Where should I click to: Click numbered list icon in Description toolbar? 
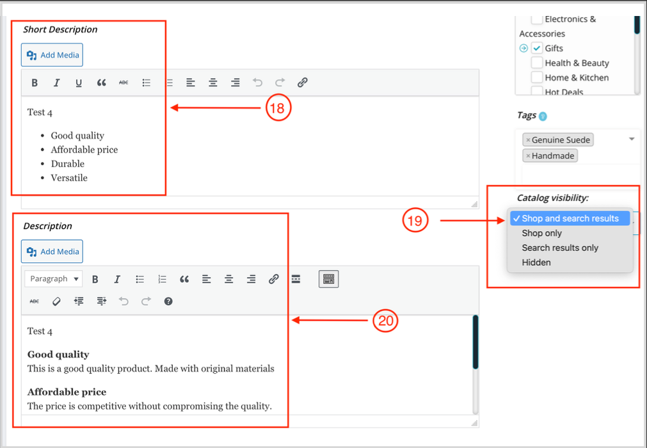pos(162,279)
